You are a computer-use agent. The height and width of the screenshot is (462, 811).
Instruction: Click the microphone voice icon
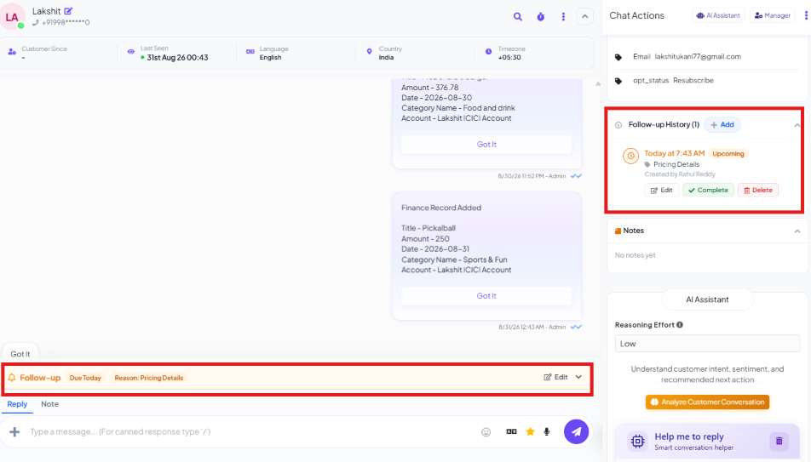[547, 431]
